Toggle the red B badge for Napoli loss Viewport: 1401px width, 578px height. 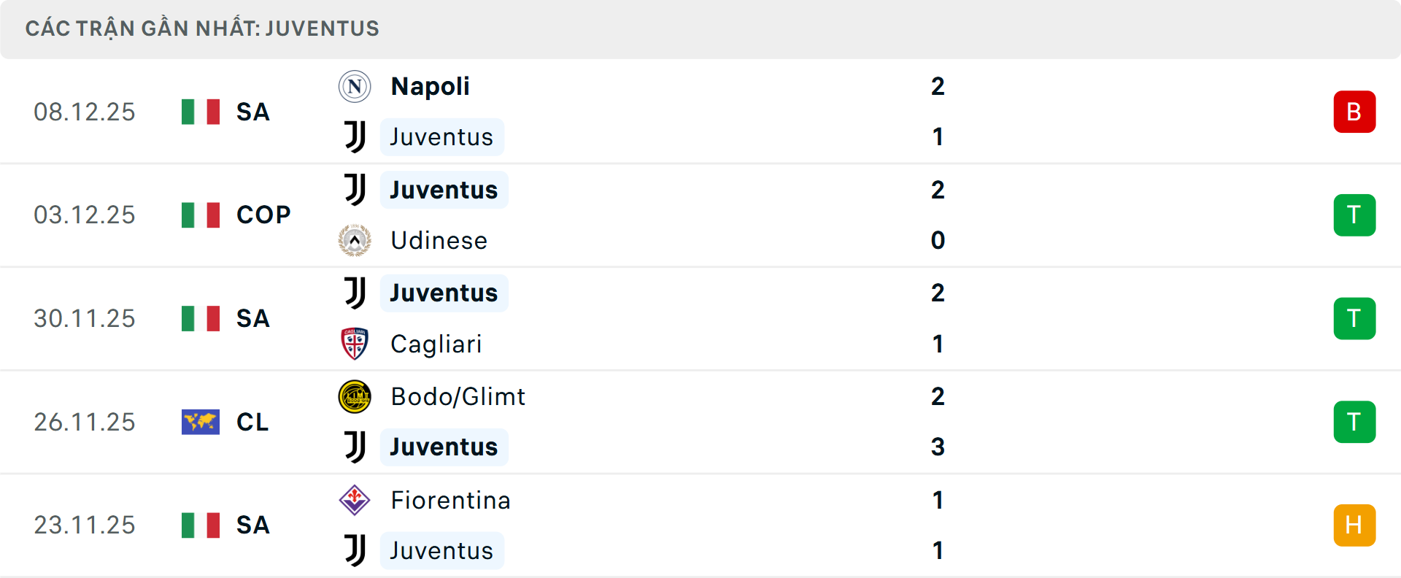pyautogui.click(x=1354, y=111)
